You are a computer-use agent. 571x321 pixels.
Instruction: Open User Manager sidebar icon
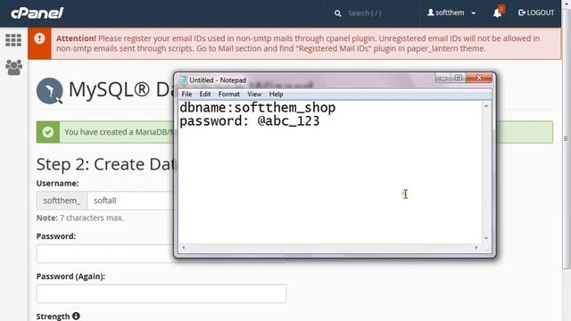14,68
